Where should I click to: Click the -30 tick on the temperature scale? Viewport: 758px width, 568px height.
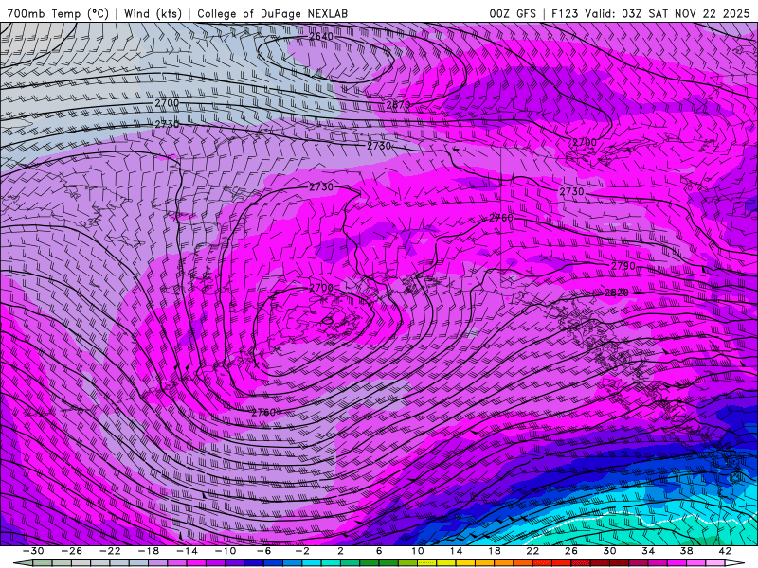pyautogui.click(x=33, y=551)
